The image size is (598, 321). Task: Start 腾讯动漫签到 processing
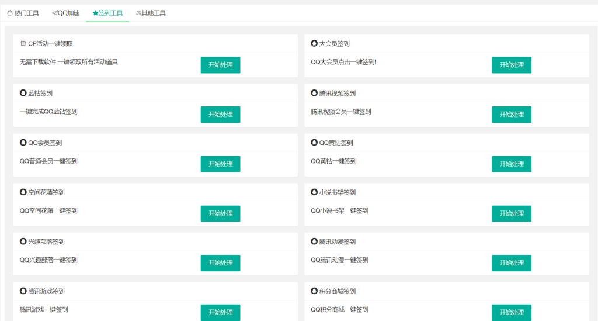pos(512,263)
